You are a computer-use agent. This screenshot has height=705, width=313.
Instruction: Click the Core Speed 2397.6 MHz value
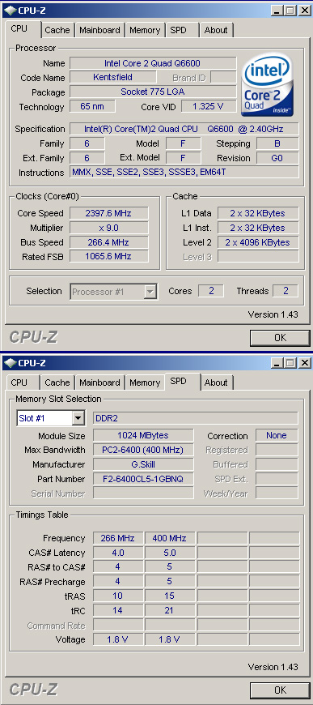(108, 213)
